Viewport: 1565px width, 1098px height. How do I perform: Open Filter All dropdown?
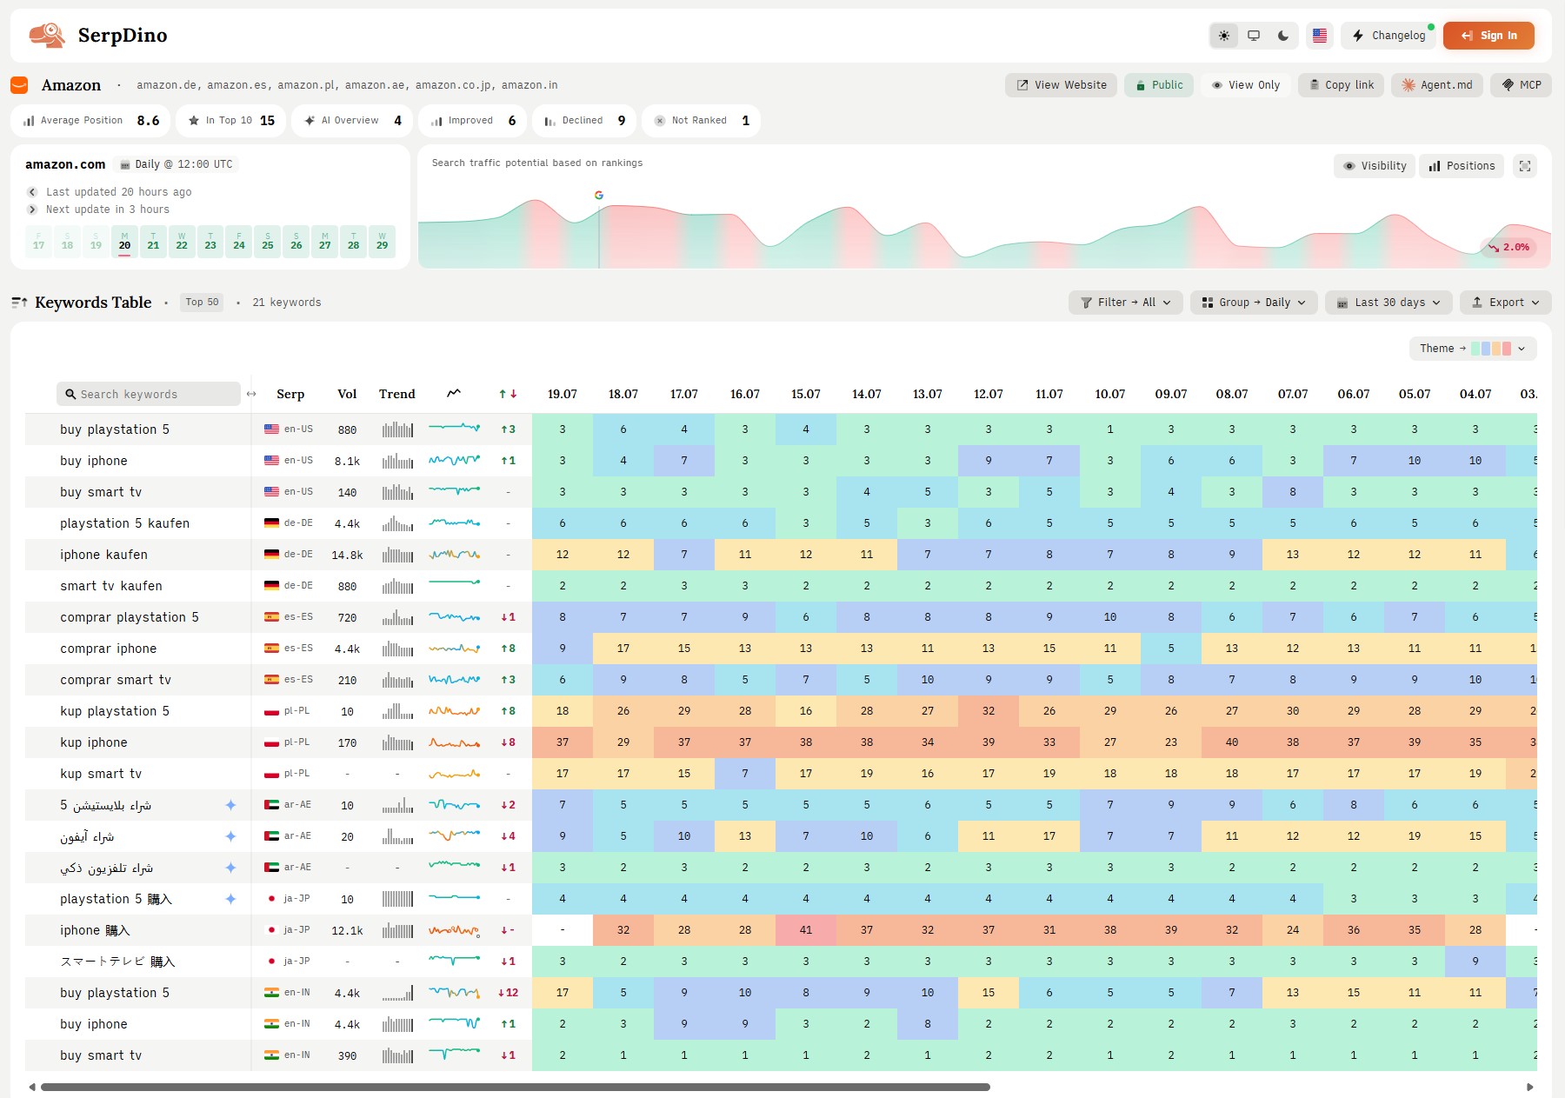[1126, 303]
